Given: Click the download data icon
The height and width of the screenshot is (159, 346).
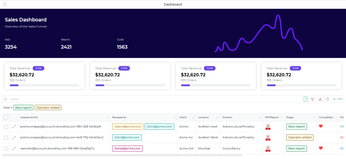Looking at the screenshot, I should [x=320, y=99].
